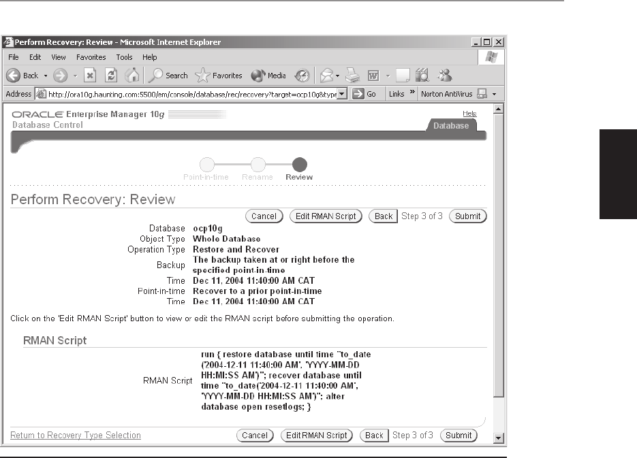Click the Rename wizard step circle
The width and height of the screenshot is (637, 458).
[x=258, y=165]
